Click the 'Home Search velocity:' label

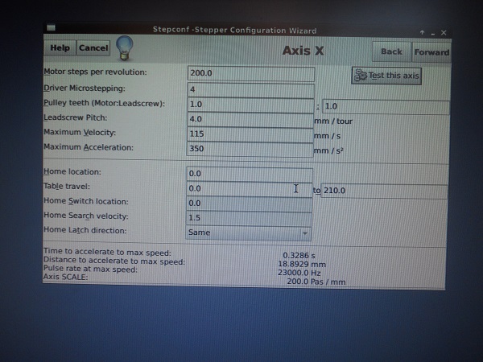tap(85, 216)
